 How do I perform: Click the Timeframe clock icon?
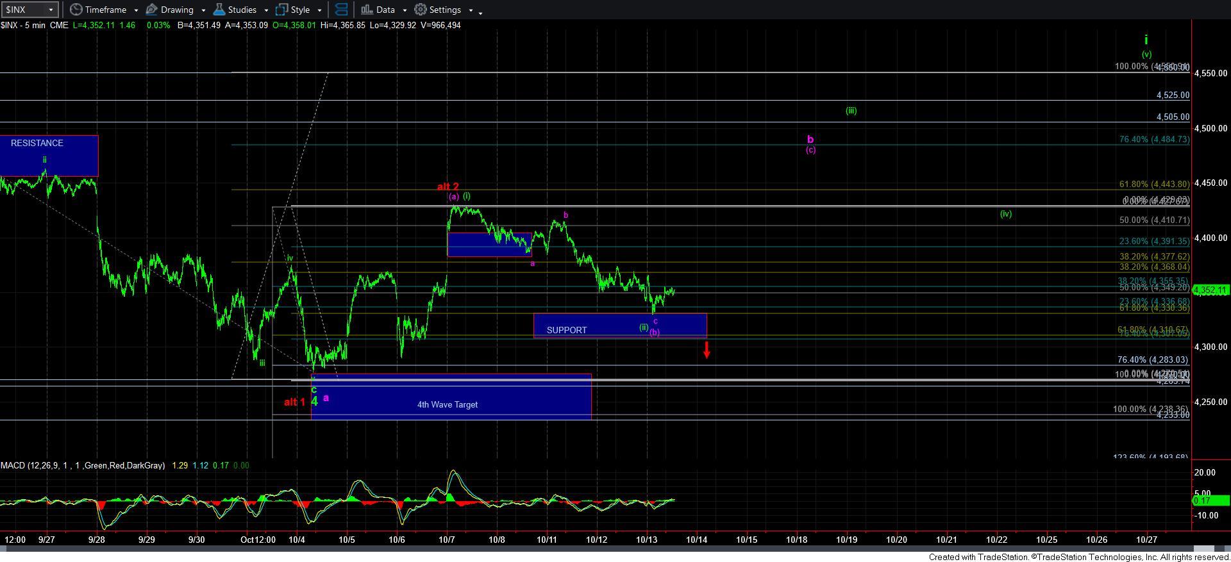pyautogui.click(x=76, y=10)
